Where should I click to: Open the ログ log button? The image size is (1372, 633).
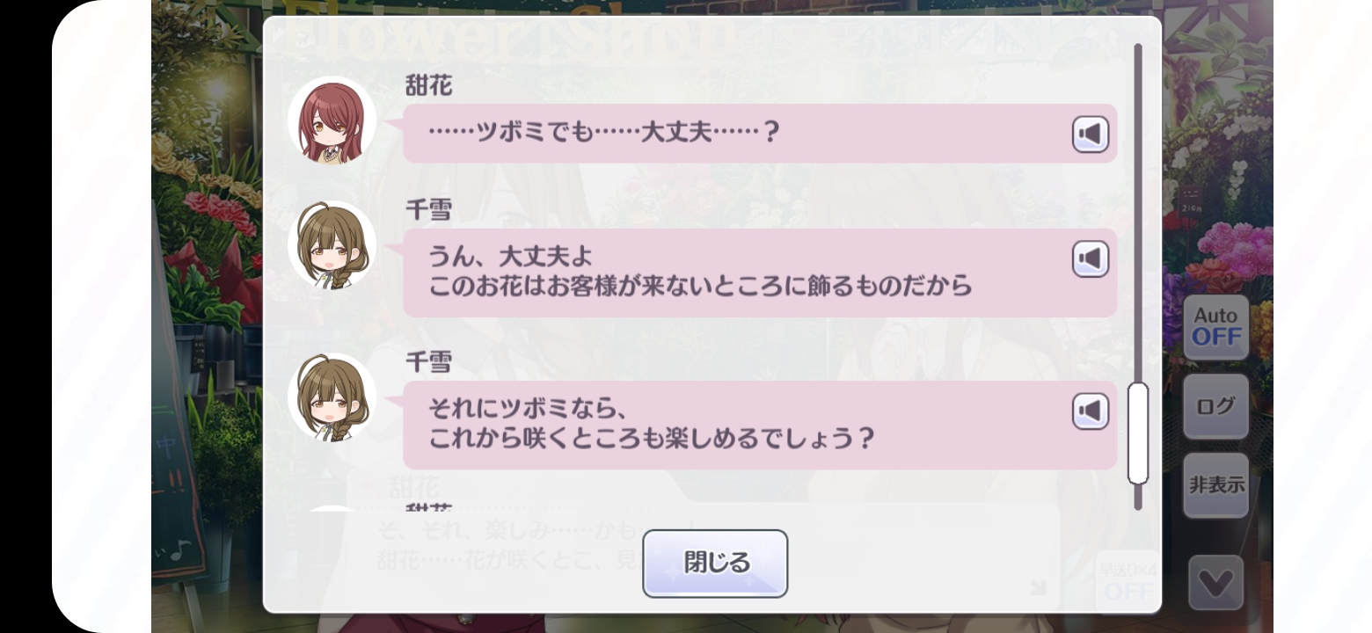pos(1215,406)
